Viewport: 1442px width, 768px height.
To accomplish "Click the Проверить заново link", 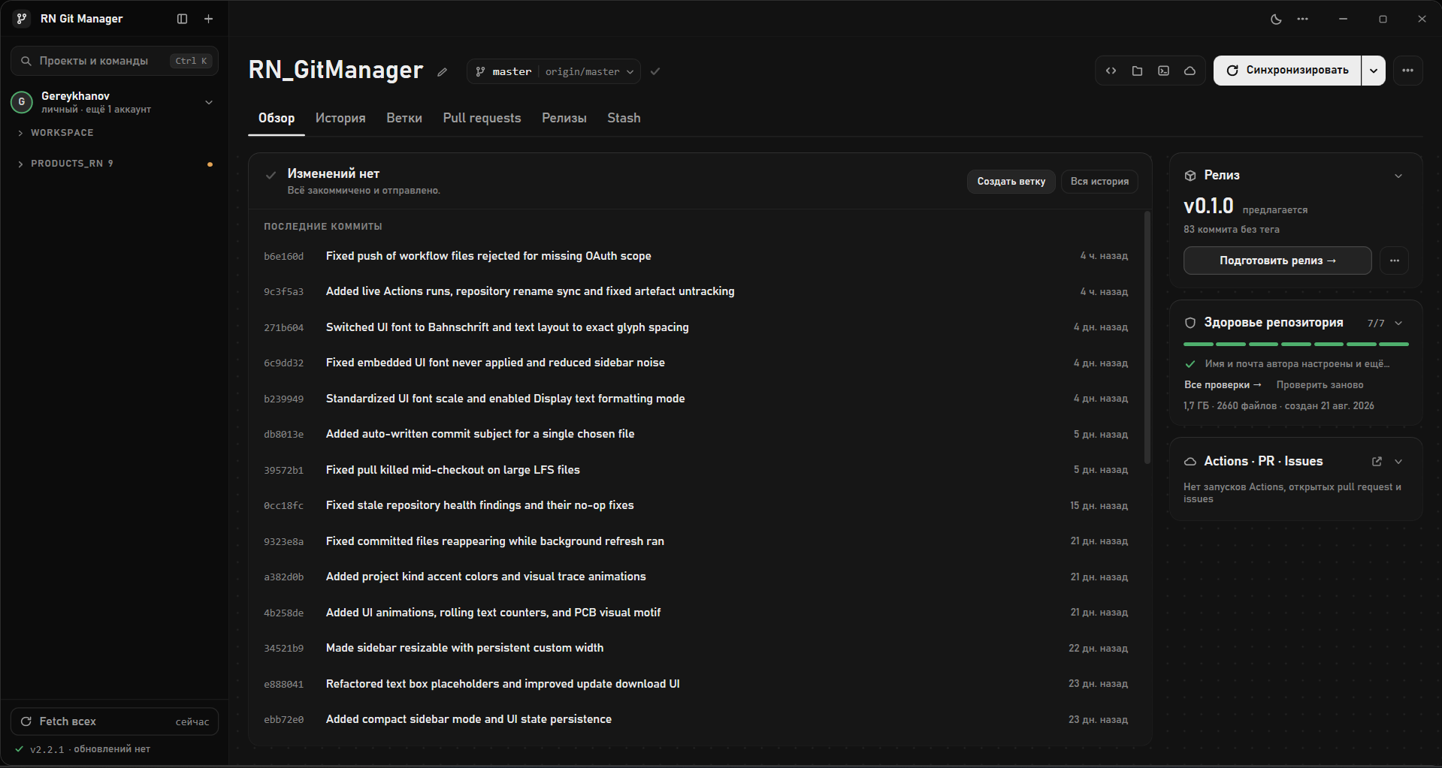I will point(1320,384).
